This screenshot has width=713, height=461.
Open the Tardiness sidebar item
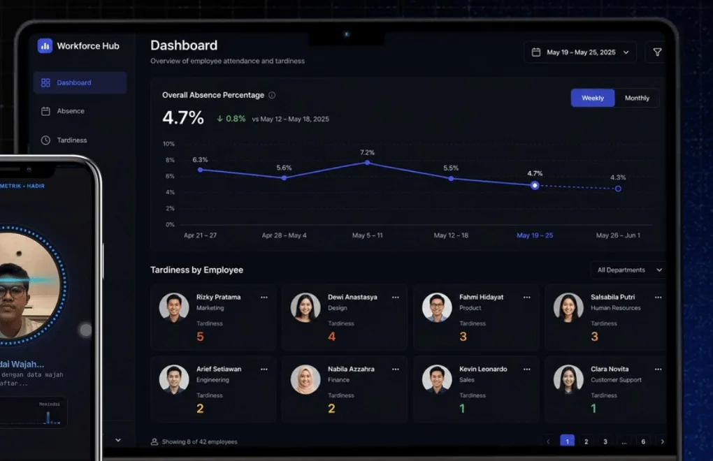pos(80,140)
